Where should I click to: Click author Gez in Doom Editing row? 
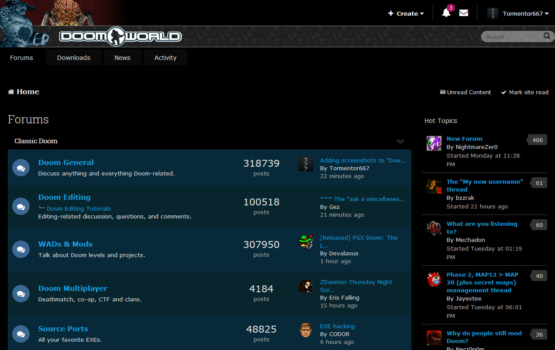point(334,207)
